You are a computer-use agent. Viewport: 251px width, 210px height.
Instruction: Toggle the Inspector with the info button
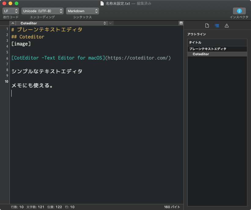click(x=239, y=11)
